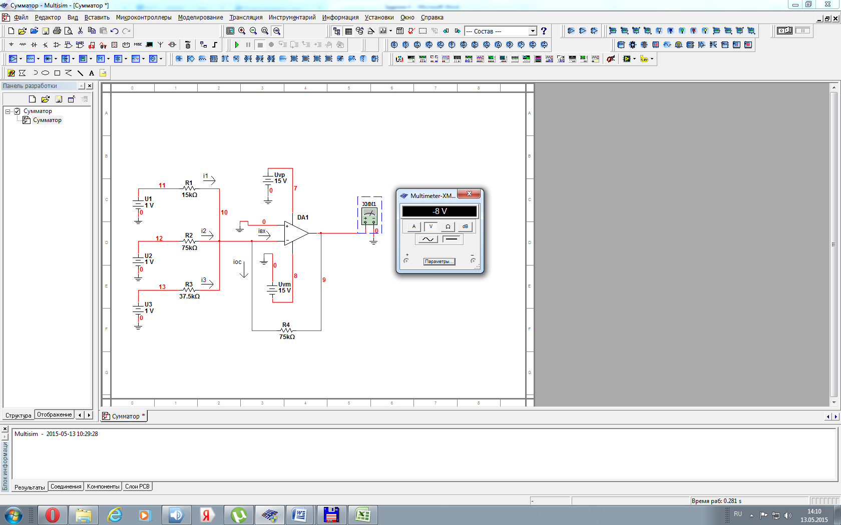
Task: Toggle the simulation power switch
Action: click(x=784, y=31)
